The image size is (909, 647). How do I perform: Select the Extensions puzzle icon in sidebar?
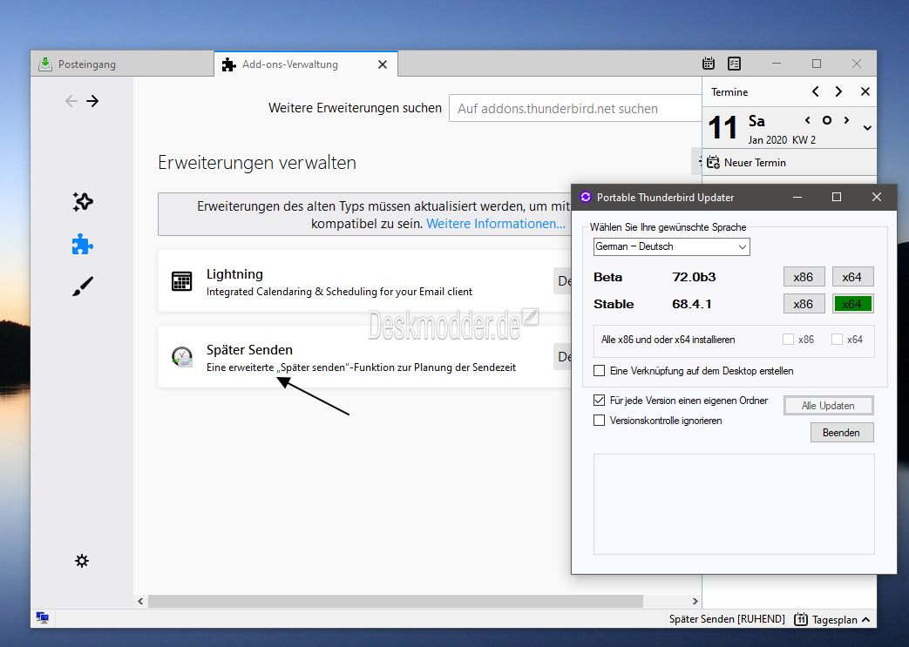tap(82, 245)
